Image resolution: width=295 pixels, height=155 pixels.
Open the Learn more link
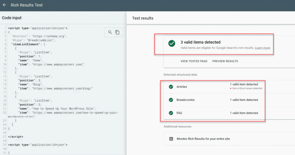coord(262,48)
